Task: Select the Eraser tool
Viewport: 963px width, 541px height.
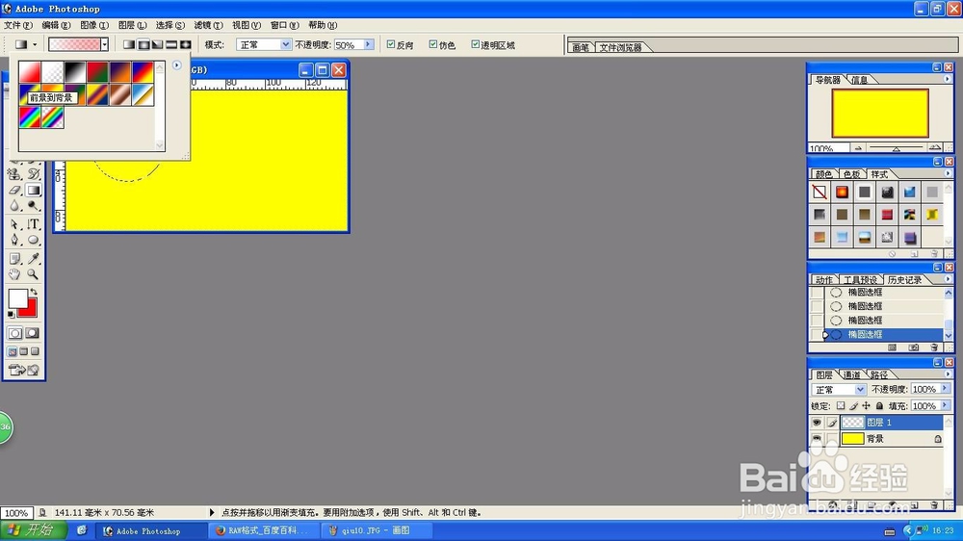Action: pos(15,191)
